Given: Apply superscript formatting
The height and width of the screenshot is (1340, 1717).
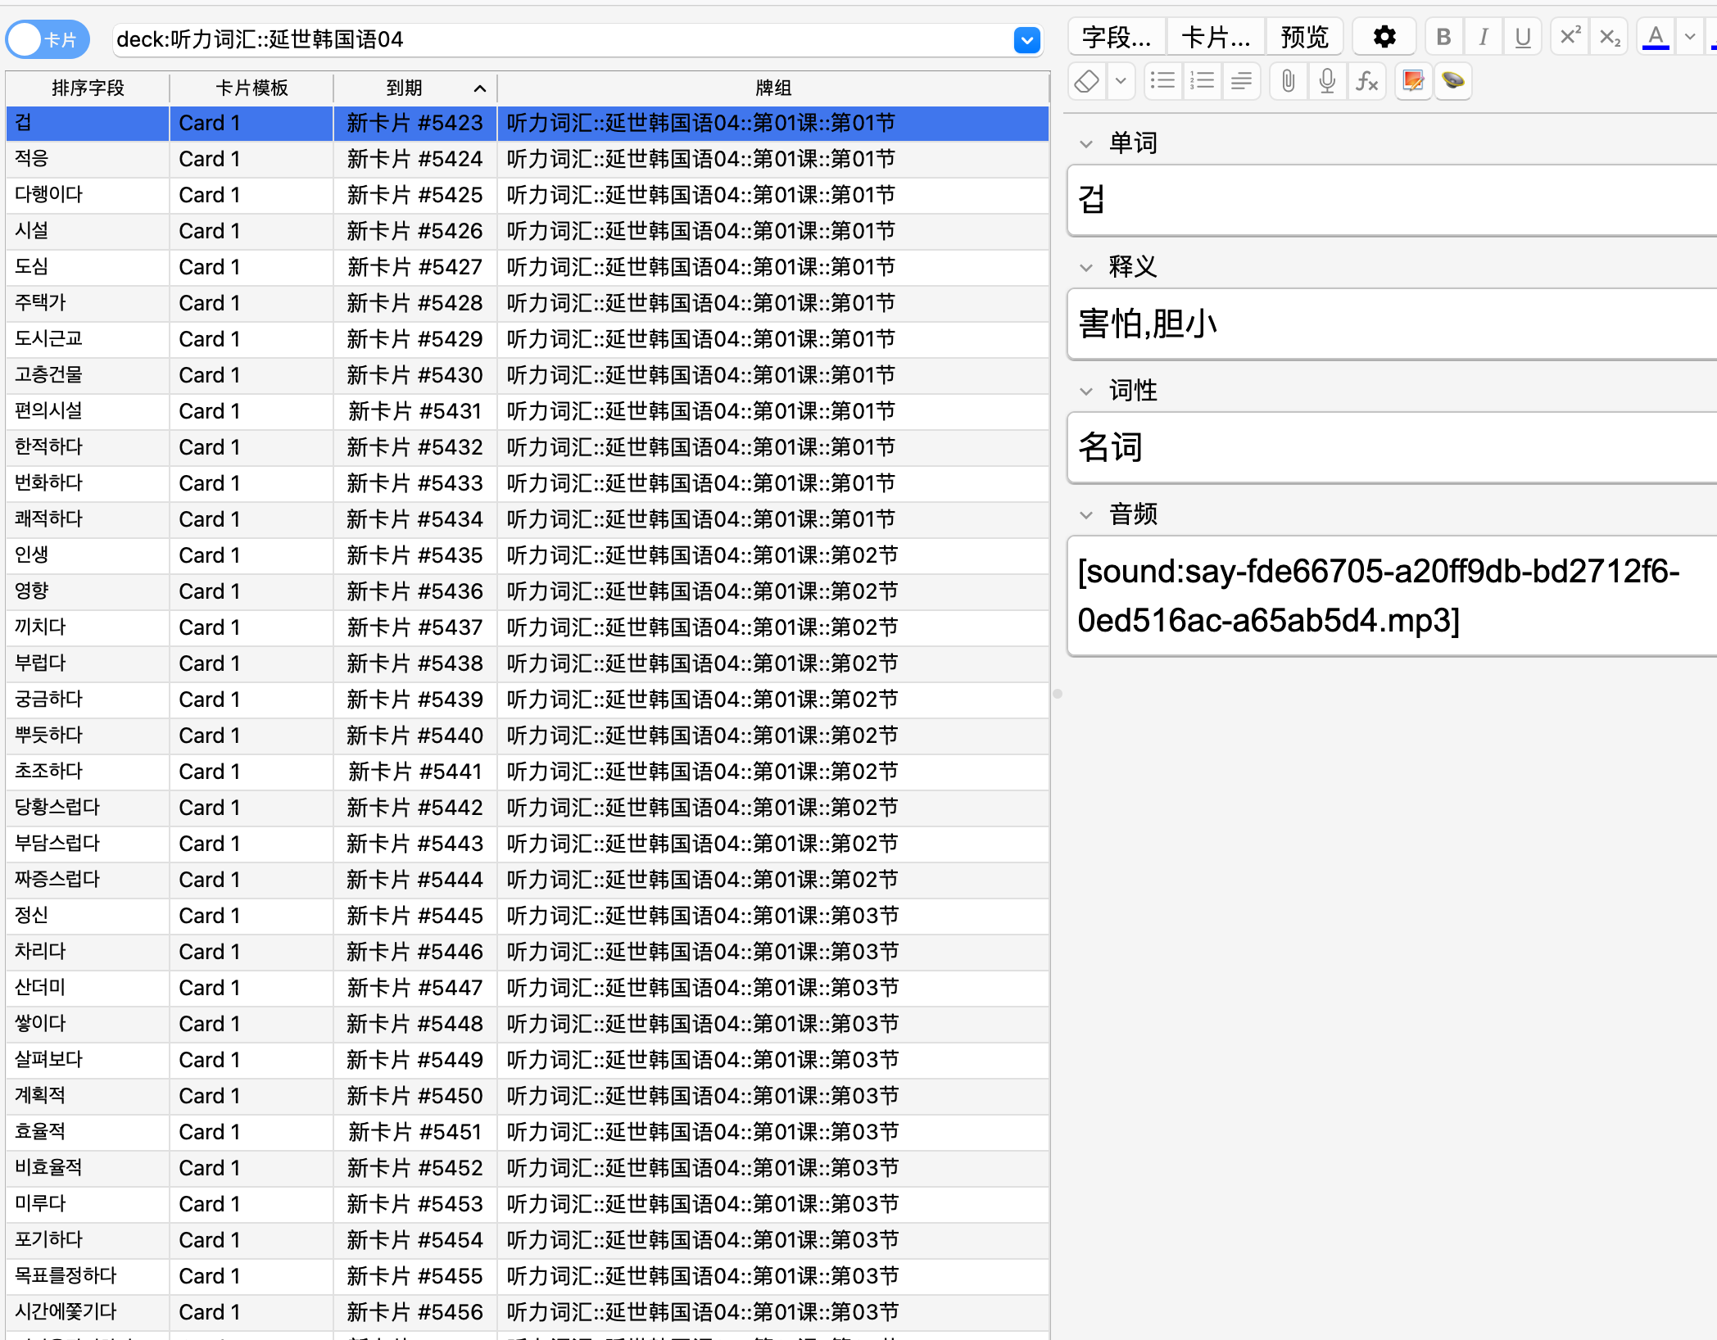Looking at the screenshot, I should [1570, 37].
